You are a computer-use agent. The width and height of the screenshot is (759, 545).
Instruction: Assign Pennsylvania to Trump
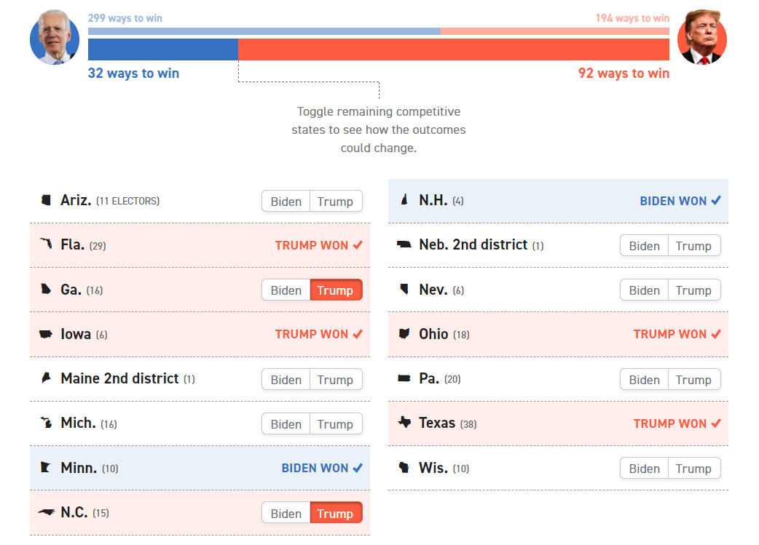click(693, 380)
